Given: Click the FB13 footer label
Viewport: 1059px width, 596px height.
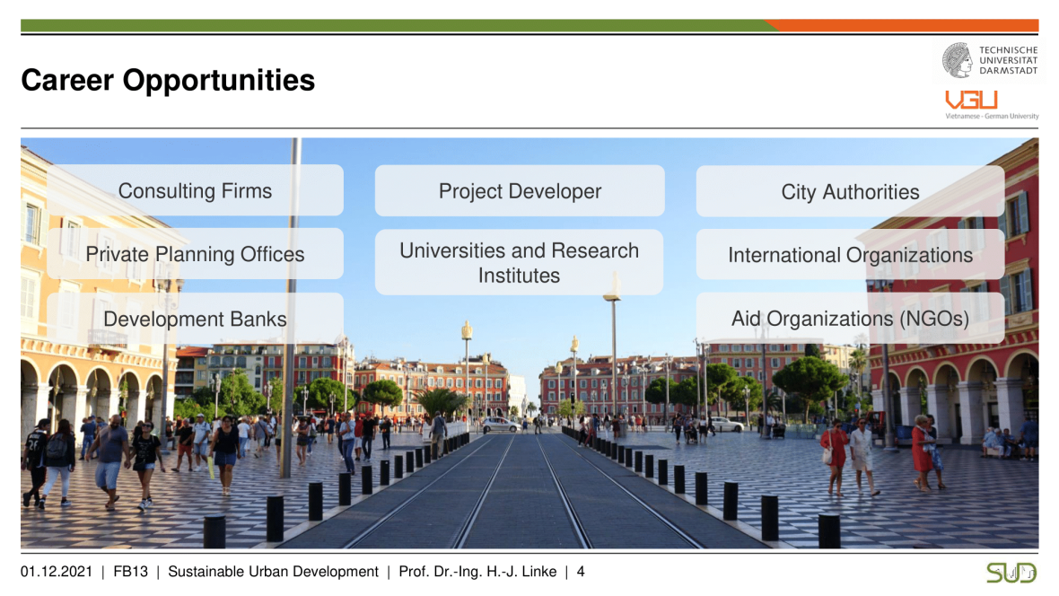Looking at the screenshot, I should tap(131, 572).
